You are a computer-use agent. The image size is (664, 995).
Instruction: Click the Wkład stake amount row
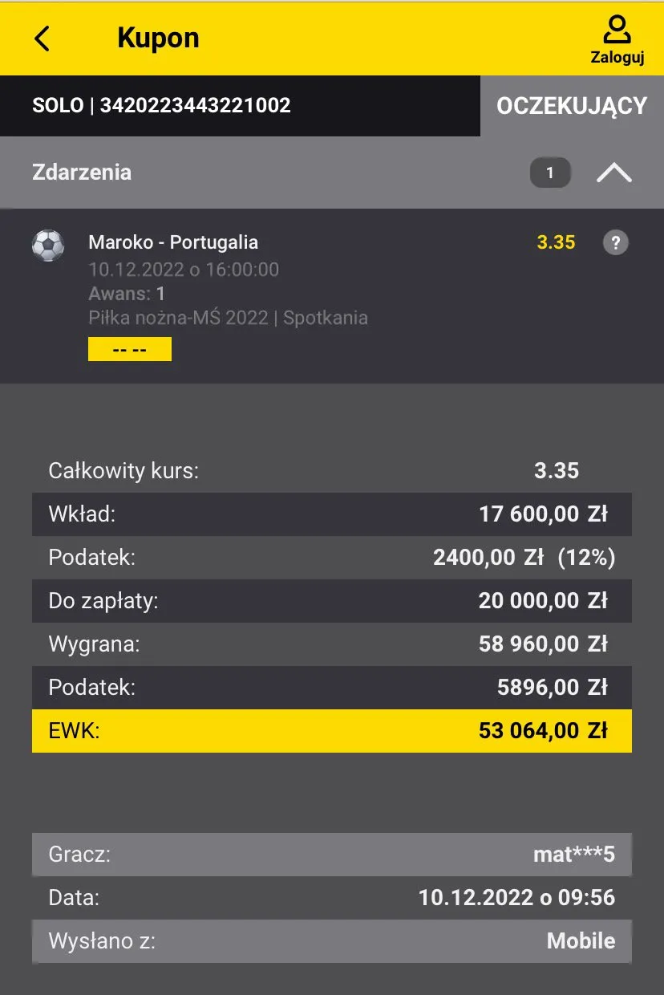coord(331,514)
